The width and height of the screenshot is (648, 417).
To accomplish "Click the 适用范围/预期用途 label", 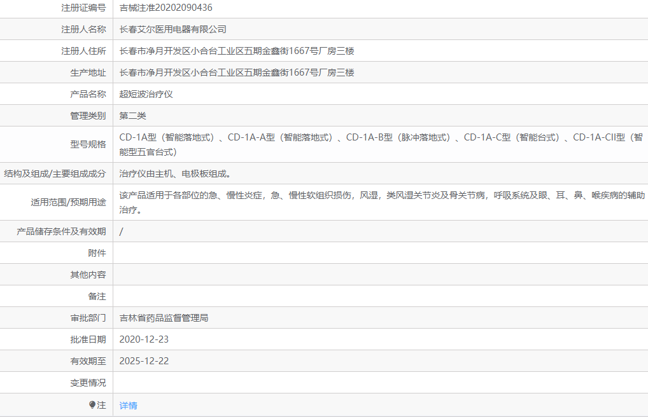I will click(x=69, y=202).
